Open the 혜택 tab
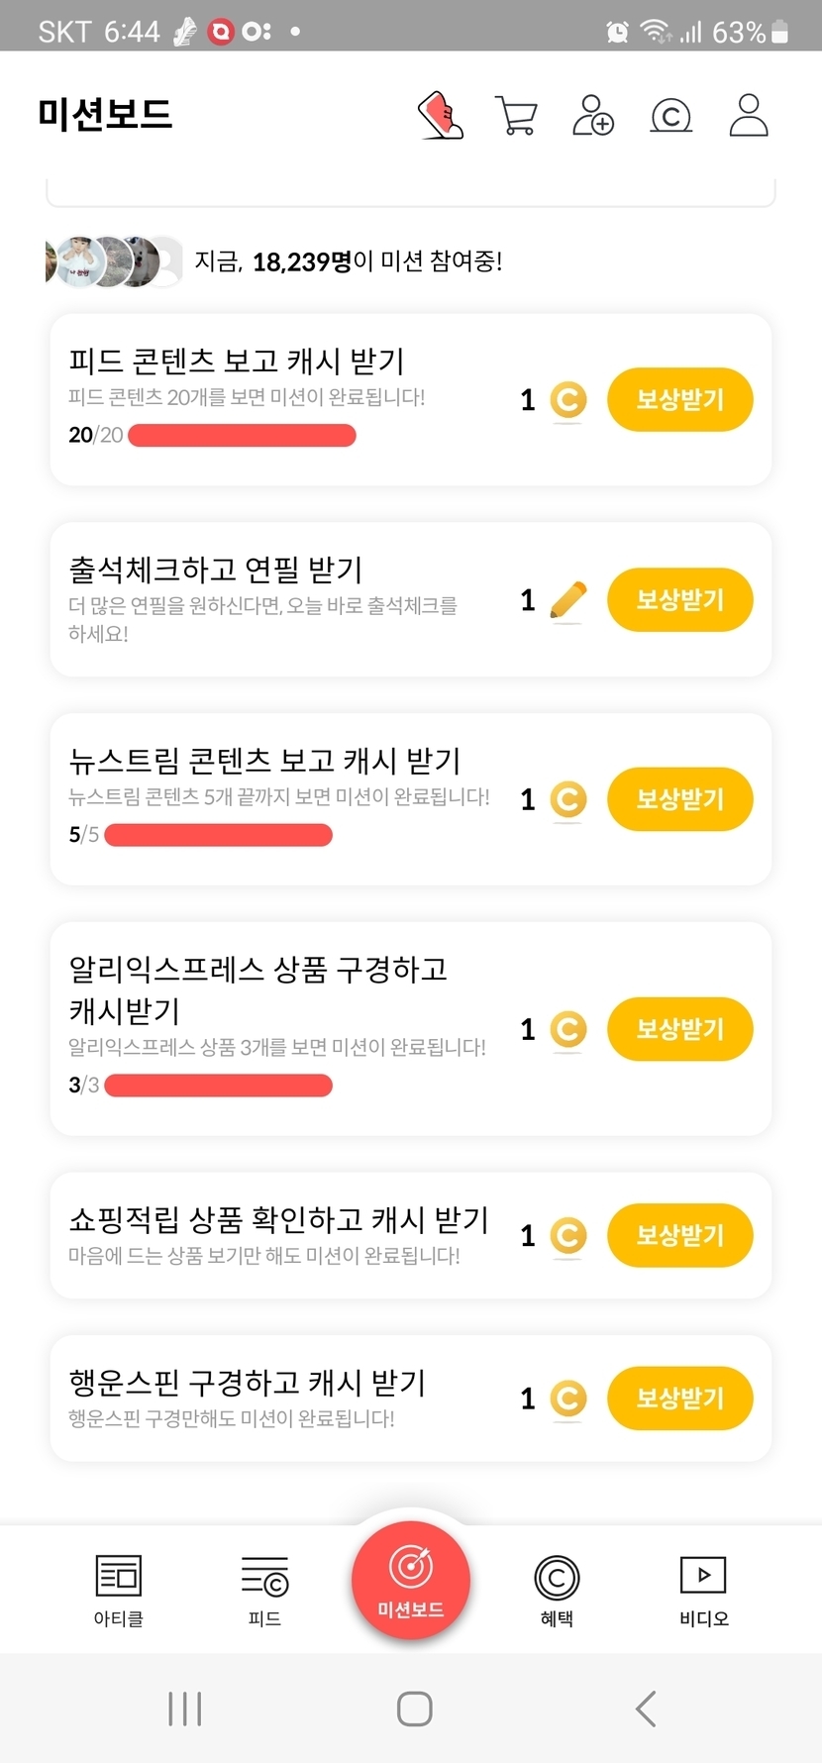The width and height of the screenshot is (822, 1763). click(x=557, y=1590)
